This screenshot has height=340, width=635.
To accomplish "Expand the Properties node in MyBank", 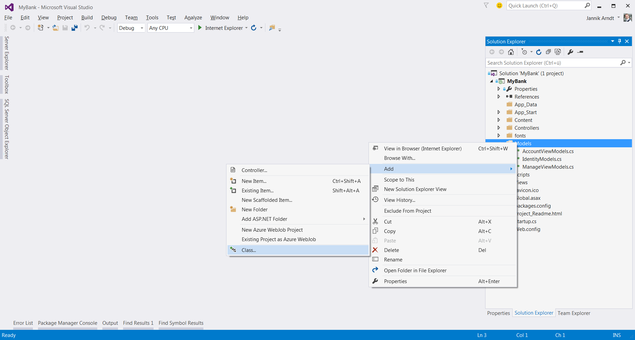I will pos(499,89).
